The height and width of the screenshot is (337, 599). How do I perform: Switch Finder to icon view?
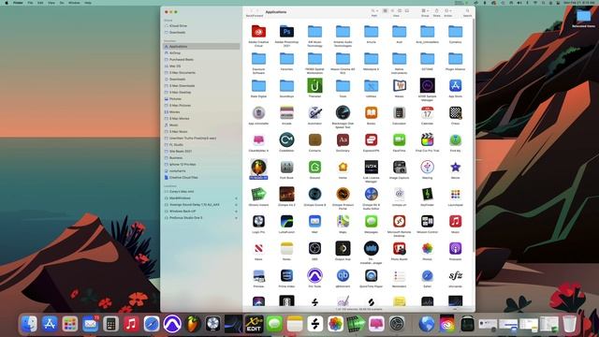pos(385,10)
